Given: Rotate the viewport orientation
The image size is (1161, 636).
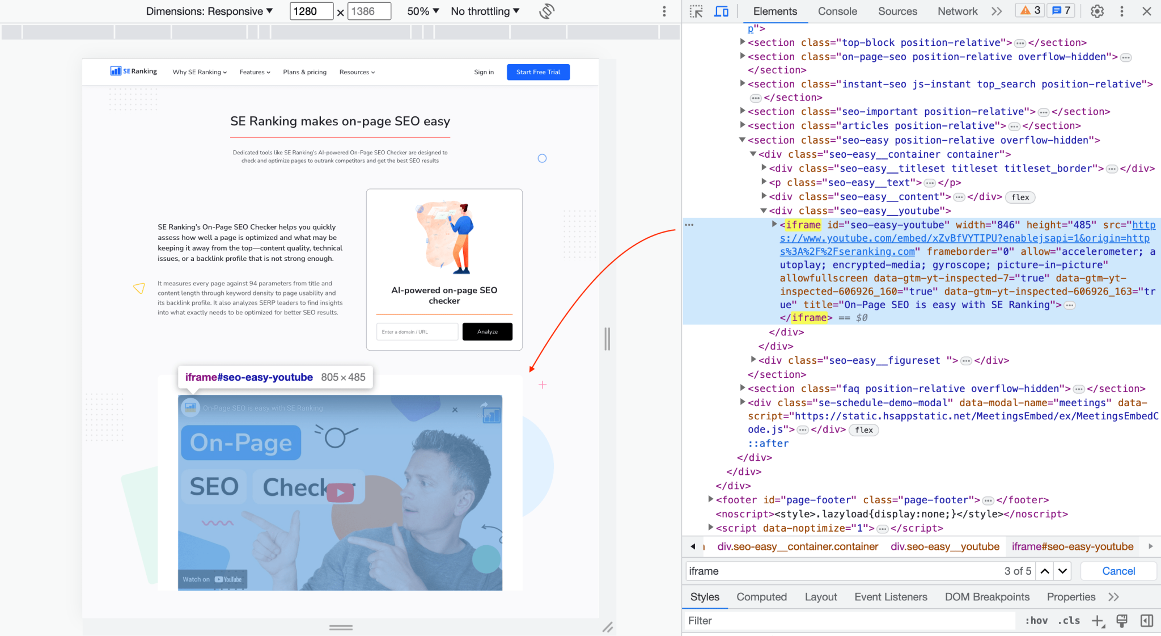Looking at the screenshot, I should (x=545, y=11).
